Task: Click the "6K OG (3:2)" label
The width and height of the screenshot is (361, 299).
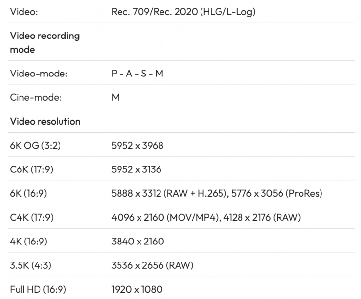Action: tap(35, 145)
